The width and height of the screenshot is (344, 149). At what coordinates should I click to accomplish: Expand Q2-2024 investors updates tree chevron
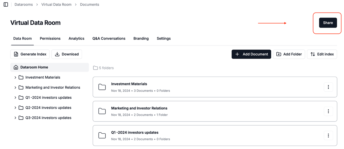click(x=15, y=108)
